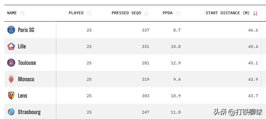Image resolution: width=266 pixels, height=119 pixels.
Task: Click the Monaco club crest
Action: [x=11, y=79]
